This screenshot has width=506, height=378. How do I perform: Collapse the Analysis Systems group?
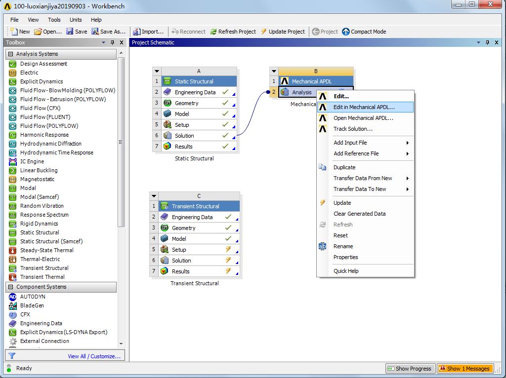11,54
